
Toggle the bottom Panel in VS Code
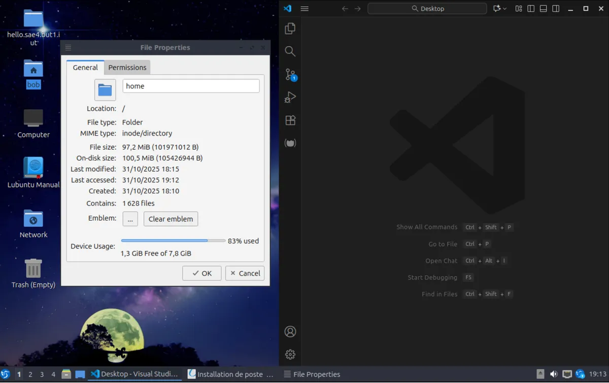click(x=544, y=9)
